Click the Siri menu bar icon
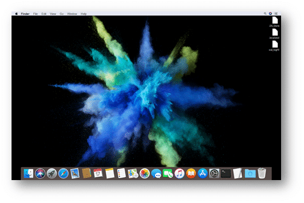The height and width of the screenshot is (203, 304). (270, 14)
